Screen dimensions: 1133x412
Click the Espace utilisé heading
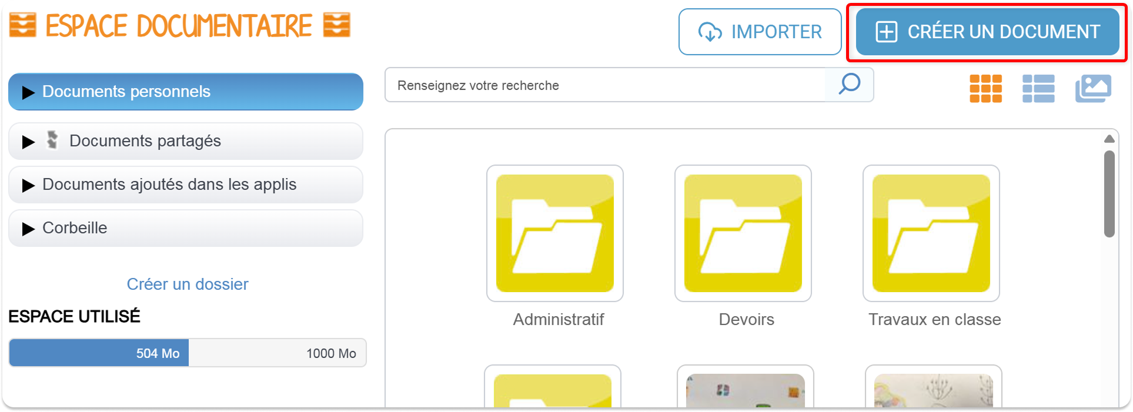pyautogui.click(x=74, y=316)
